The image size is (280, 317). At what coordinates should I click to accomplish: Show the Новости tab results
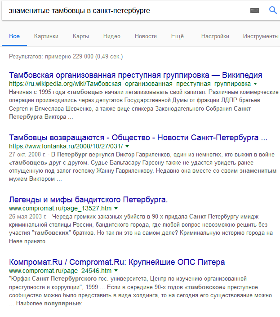(146, 36)
